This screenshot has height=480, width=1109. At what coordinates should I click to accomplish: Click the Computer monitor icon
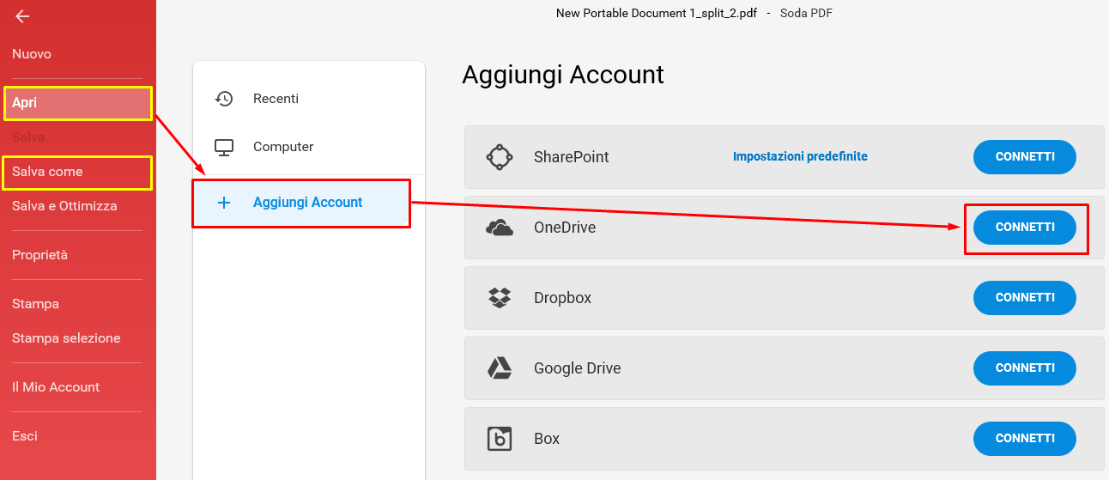[x=224, y=147]
